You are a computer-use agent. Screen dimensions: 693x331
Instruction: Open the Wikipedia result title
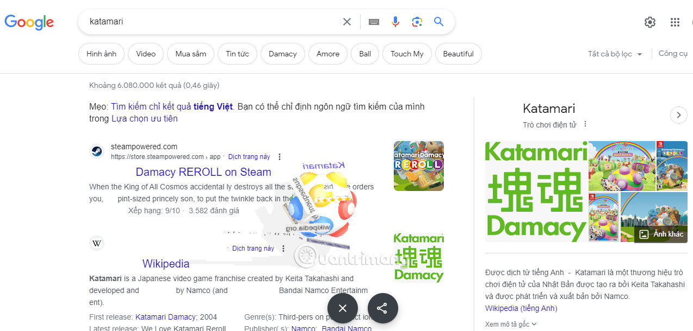[166, 264]
